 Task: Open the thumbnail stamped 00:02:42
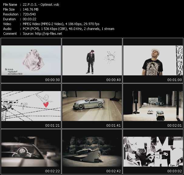tap(92, 152)
